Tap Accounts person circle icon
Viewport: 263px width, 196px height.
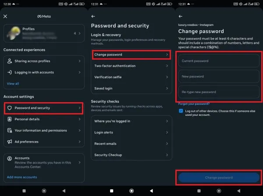tap(10, 158)
